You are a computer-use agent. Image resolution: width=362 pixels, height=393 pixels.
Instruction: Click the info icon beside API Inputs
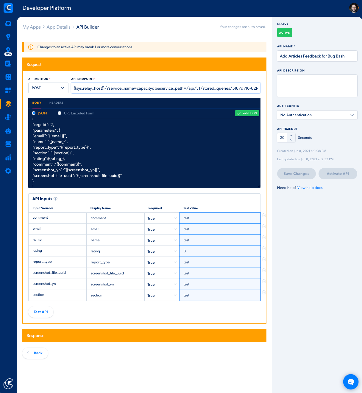point(55,199)
